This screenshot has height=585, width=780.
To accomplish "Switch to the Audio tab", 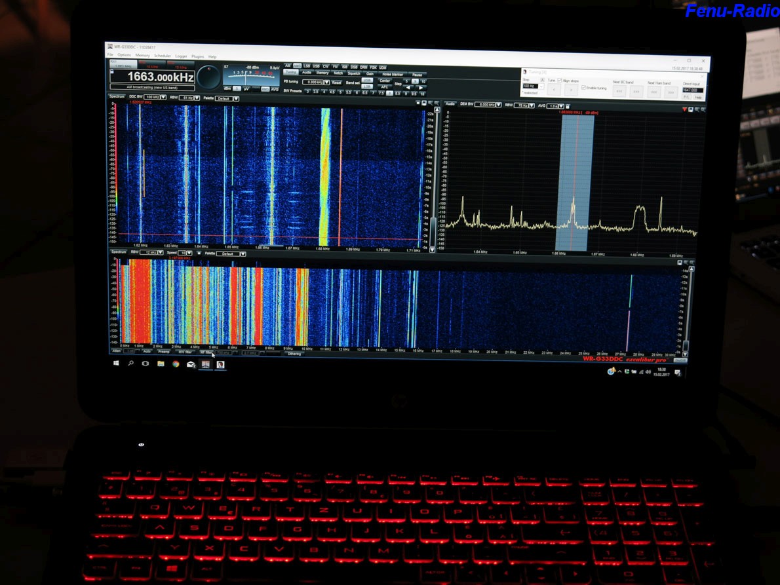I will 307,73.
